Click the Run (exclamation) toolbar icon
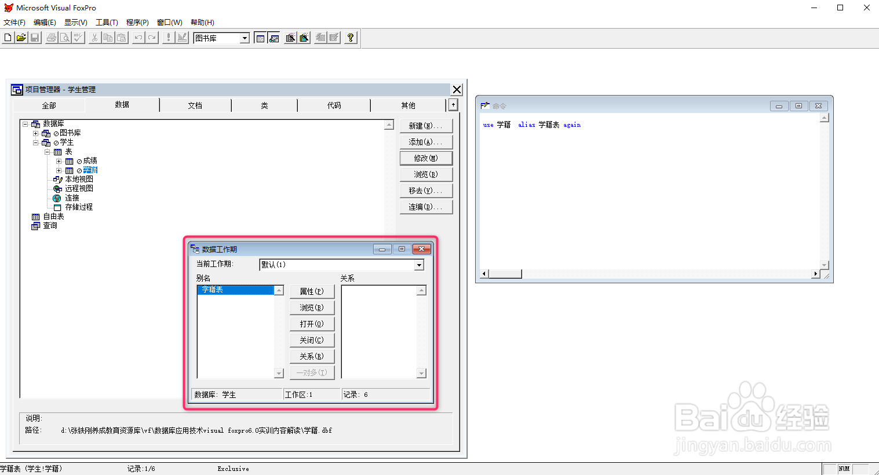879x475 pixels. [x=169, y=38]
